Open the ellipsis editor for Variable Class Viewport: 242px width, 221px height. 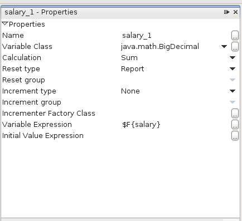235,47
